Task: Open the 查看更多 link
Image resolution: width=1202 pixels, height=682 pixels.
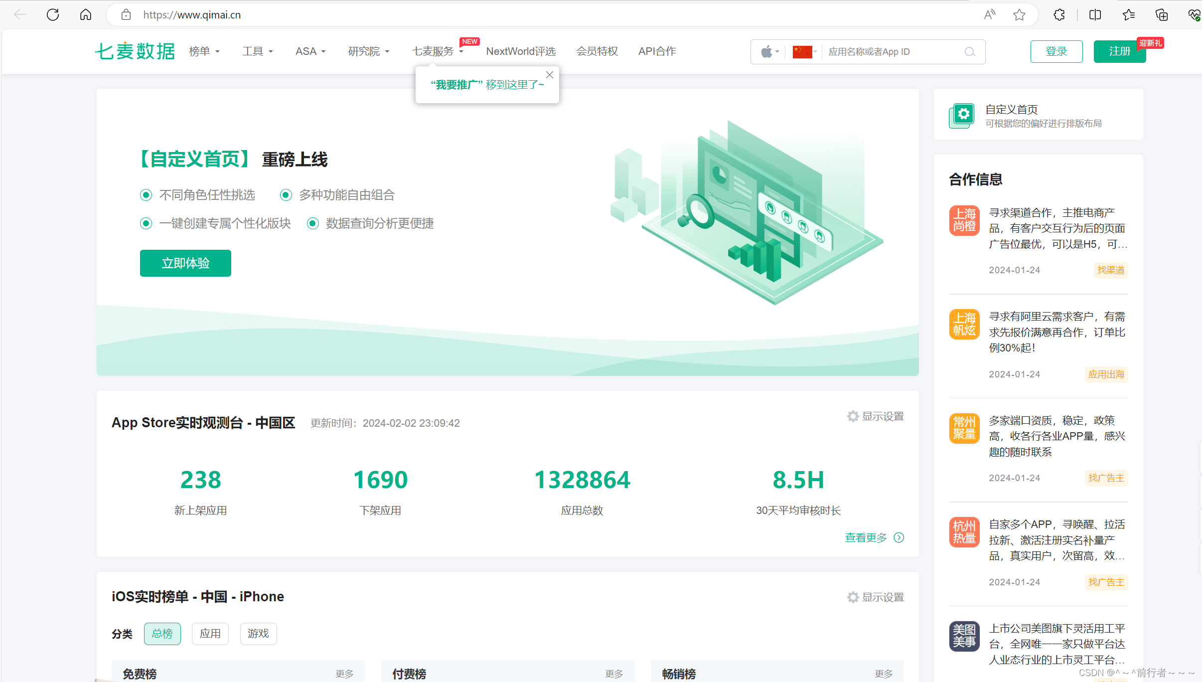Action: coord(866,537)
